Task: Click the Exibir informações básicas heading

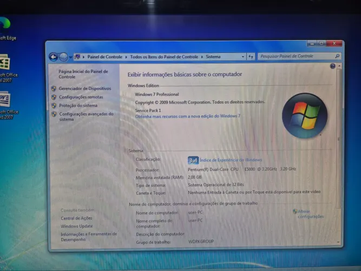Action: [185, 74]
